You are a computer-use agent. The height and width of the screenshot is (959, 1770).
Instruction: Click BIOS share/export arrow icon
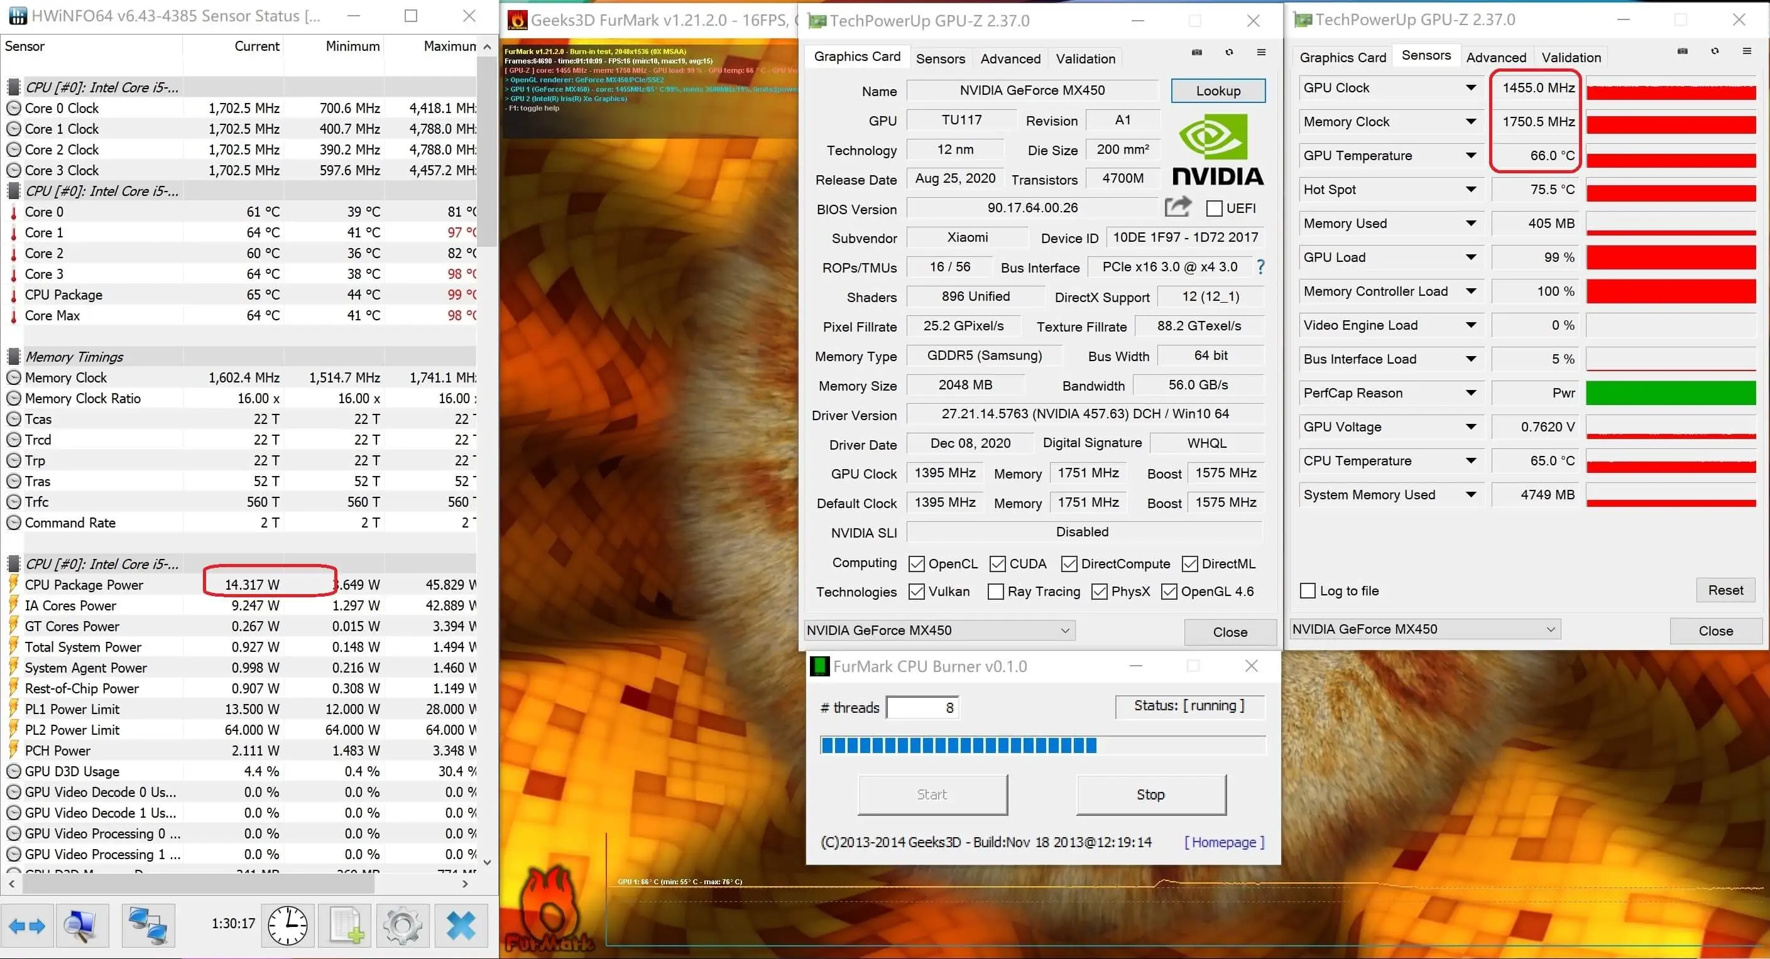click(1178, 207)
